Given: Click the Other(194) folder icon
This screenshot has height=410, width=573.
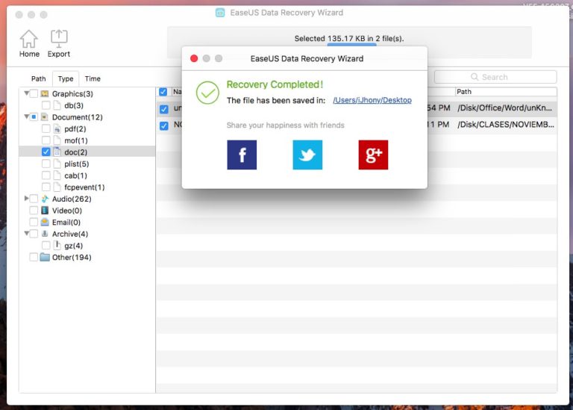Looking at the screenshot, I should (45, 258).
